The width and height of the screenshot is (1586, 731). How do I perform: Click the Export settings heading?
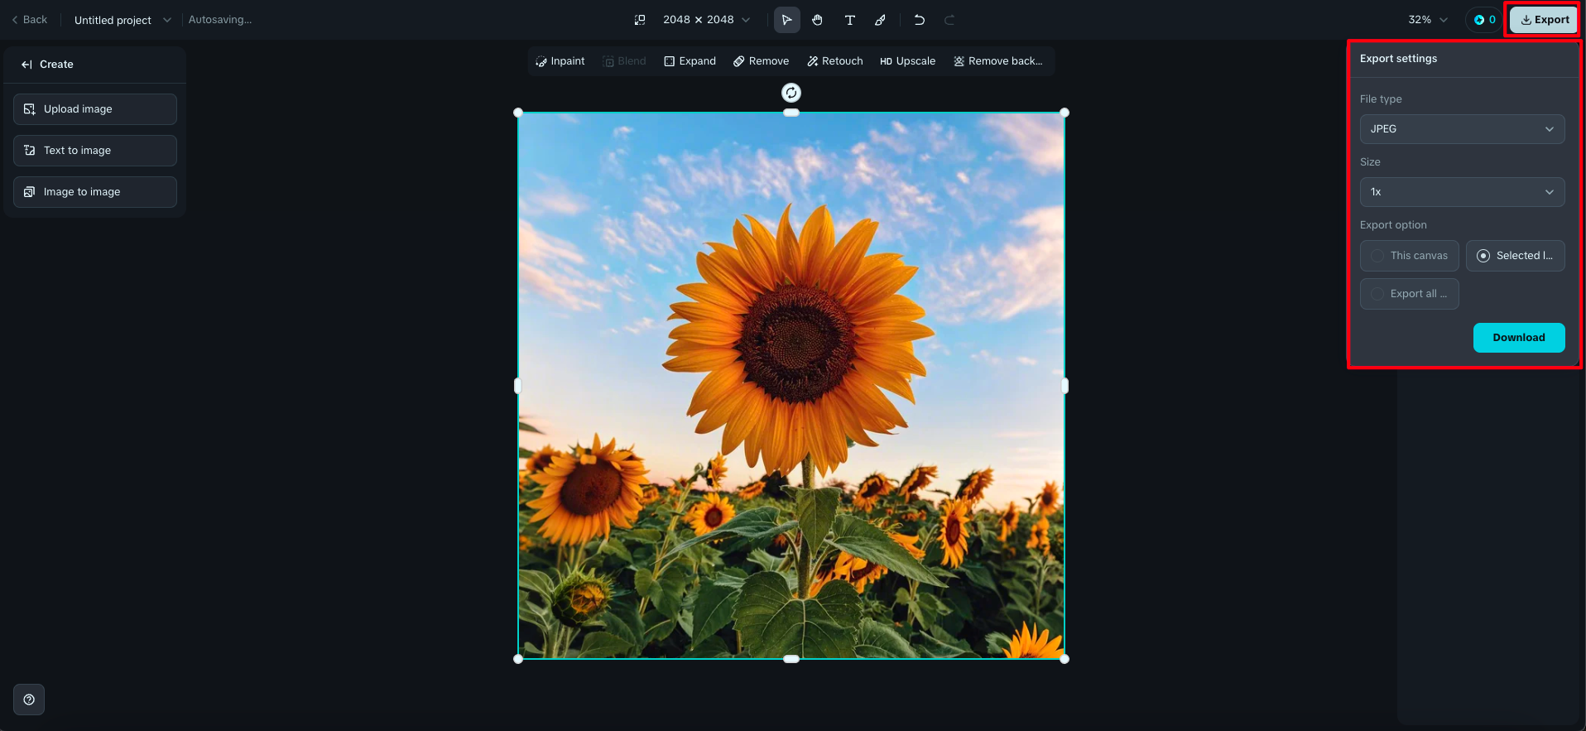[x=1398, y=59]
